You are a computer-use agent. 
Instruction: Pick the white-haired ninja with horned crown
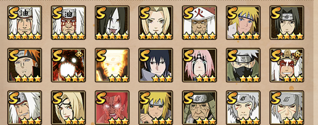click(287, 65)
